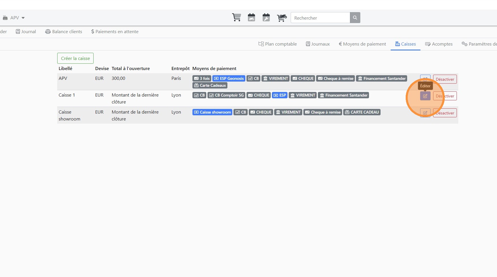Click the Carte Cadeaux badge
497x277 pixels.
pos(210,85)
